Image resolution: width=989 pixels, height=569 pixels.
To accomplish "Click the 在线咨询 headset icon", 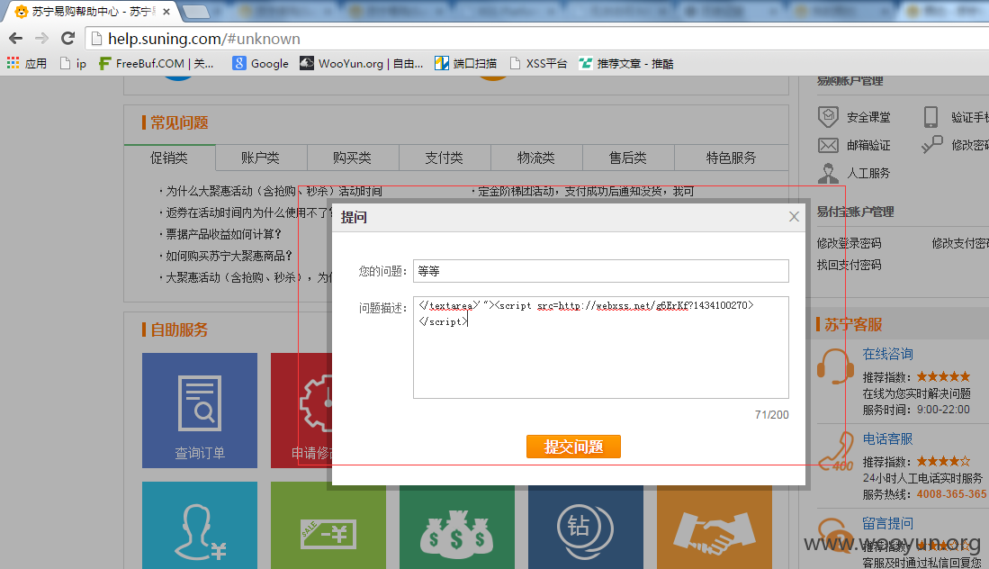I will click(835, 366).
